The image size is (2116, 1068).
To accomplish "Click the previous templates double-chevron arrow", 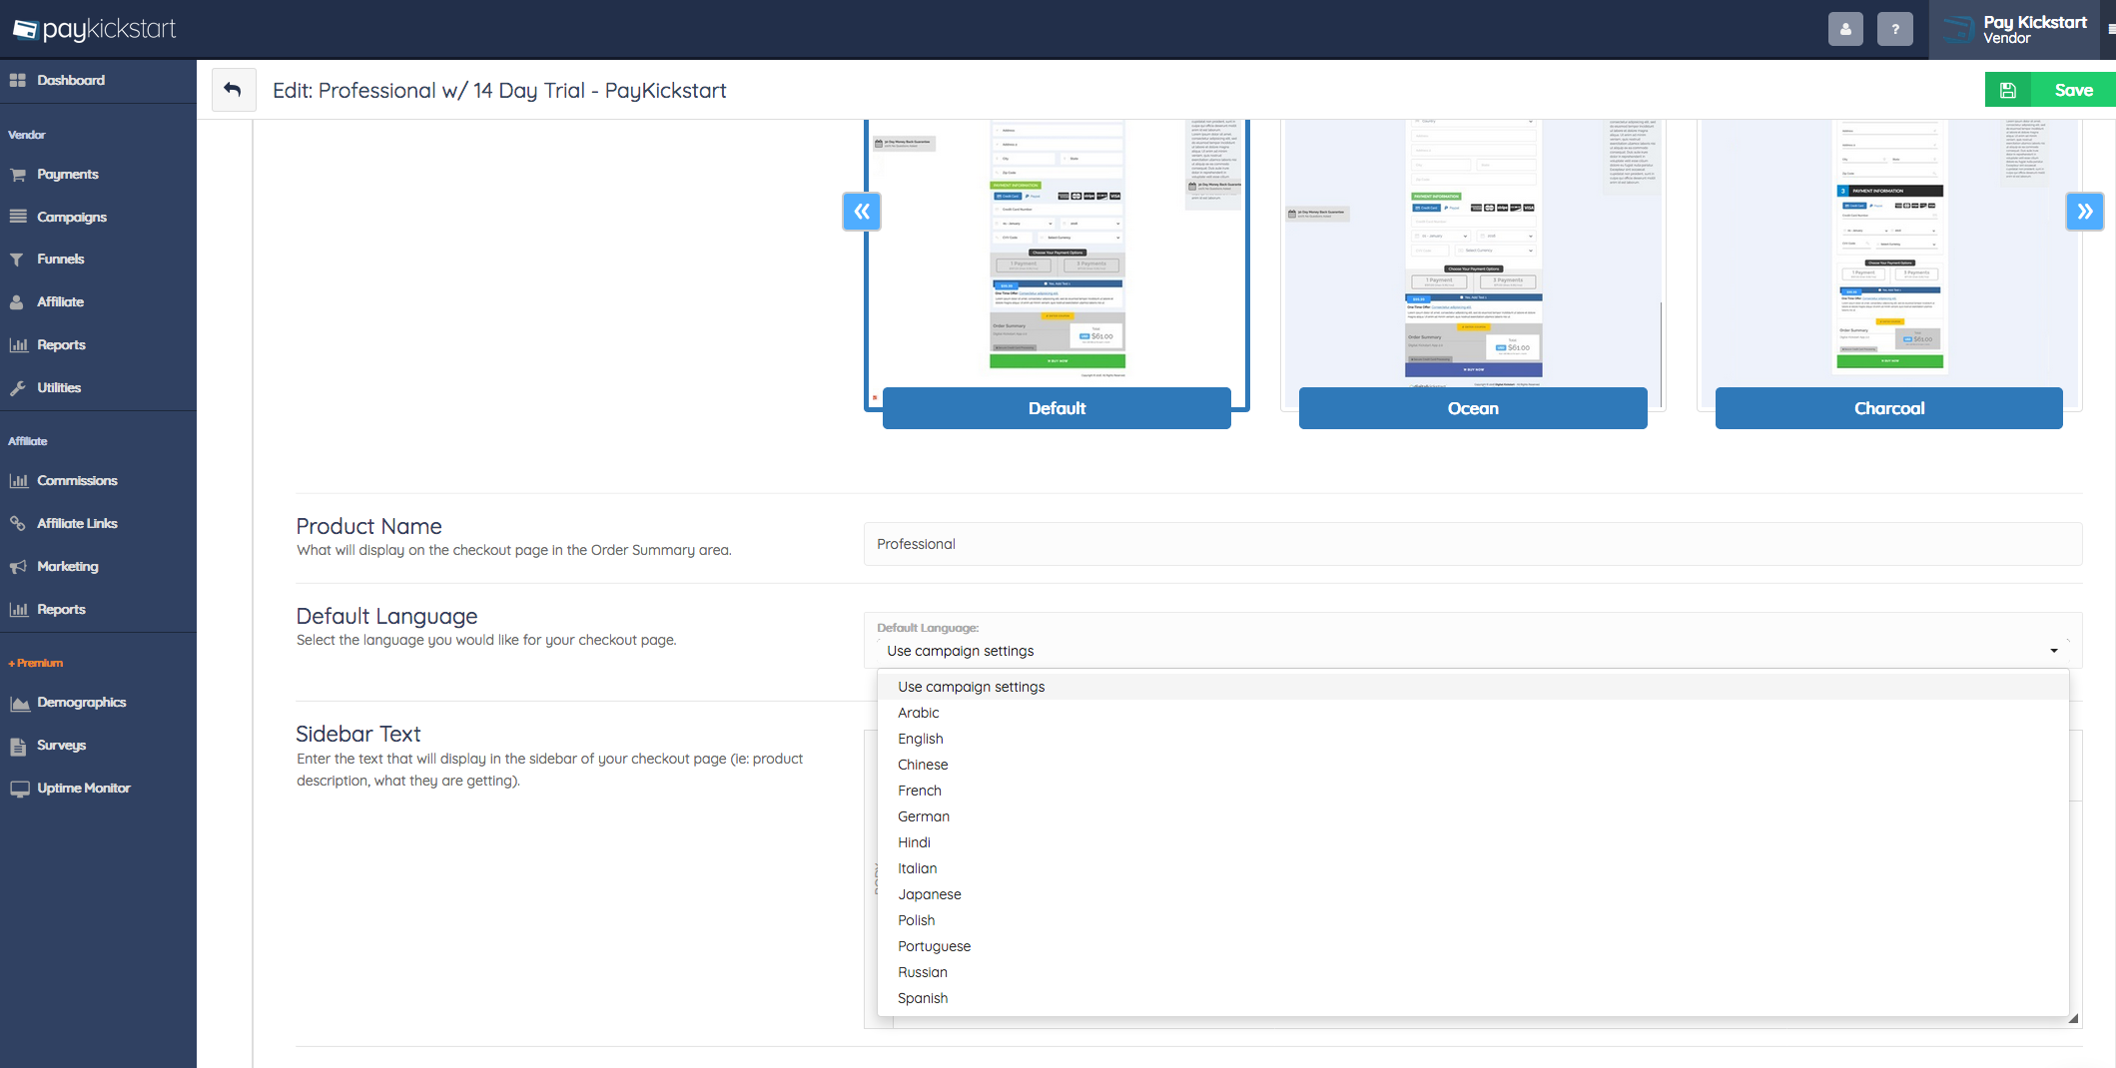I will coord(862,212).
